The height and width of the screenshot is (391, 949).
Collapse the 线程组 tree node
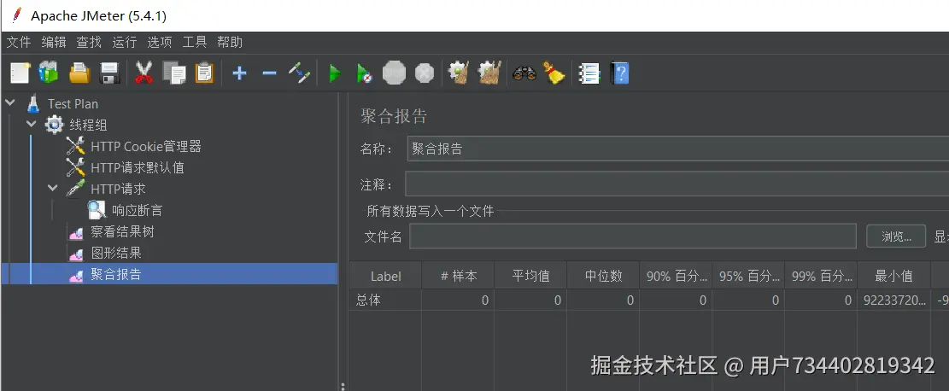pos(32,125)
